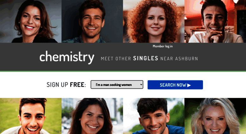Open photo of woman with curly red hair

pyautogui.click(x=154, y=21)
